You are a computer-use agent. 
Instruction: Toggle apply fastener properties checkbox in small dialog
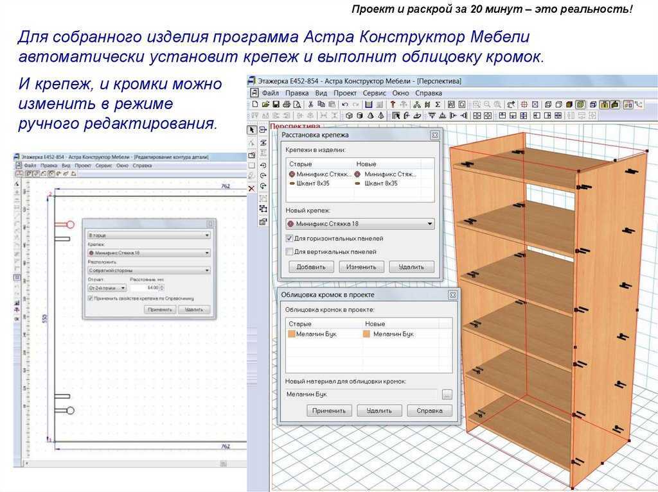pos(90,298)
